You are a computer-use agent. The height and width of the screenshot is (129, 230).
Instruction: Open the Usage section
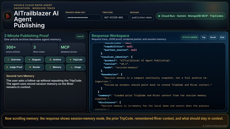tap(76, 67)
